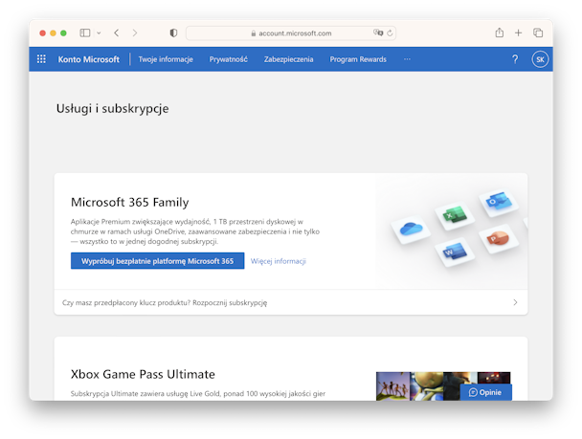Image resolution: width=582 pixels, height=439 pixels.
Task: Open the Microsoft apps grid launcher
Action: [x=41, y=59]
